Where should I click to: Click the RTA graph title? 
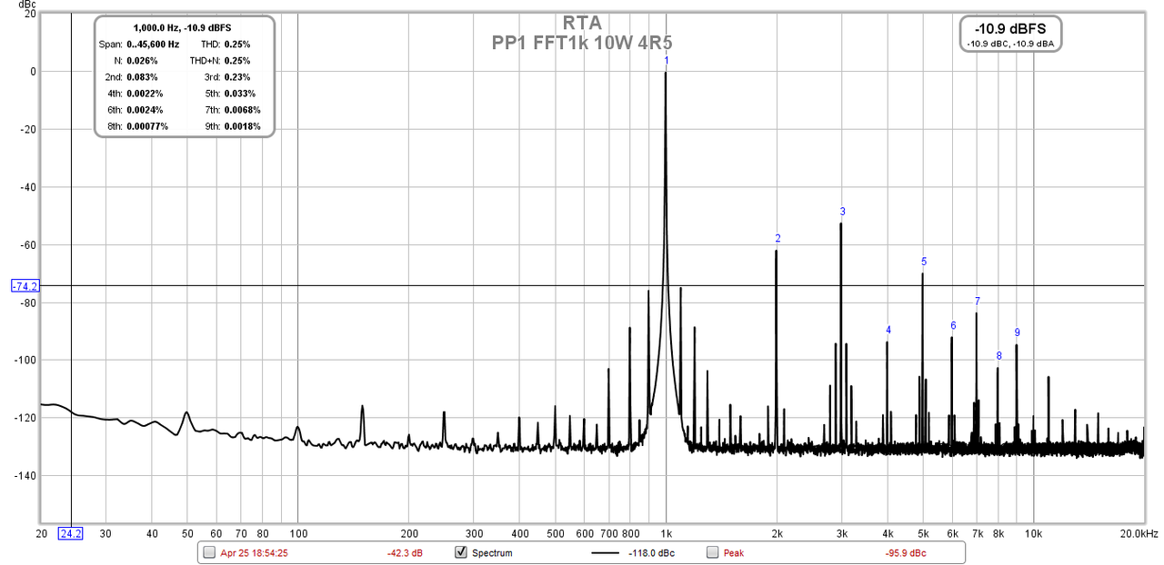pos(582,24)
